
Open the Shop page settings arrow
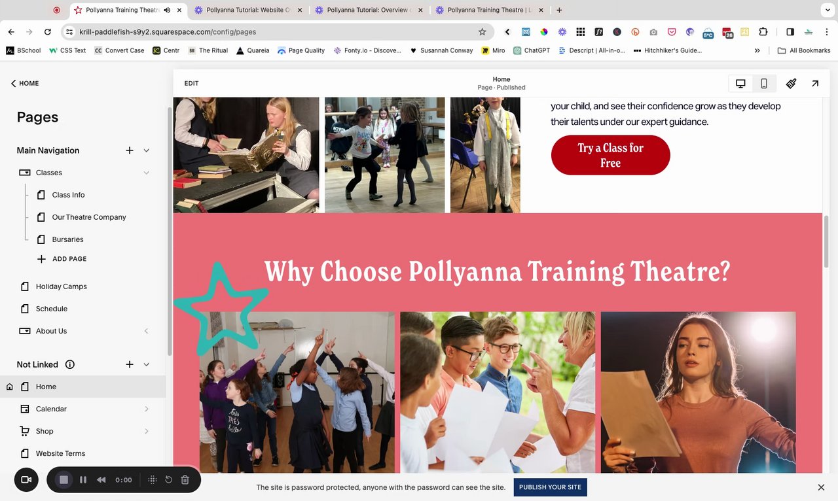[x=146, y=431]
